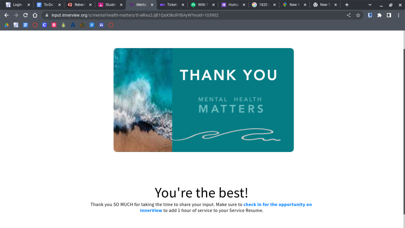
Task: Open the first red dotted-circle bookmark
Action: point(35,25)
